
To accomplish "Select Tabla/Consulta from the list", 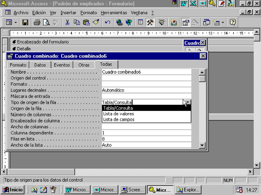I will (147, 108).
